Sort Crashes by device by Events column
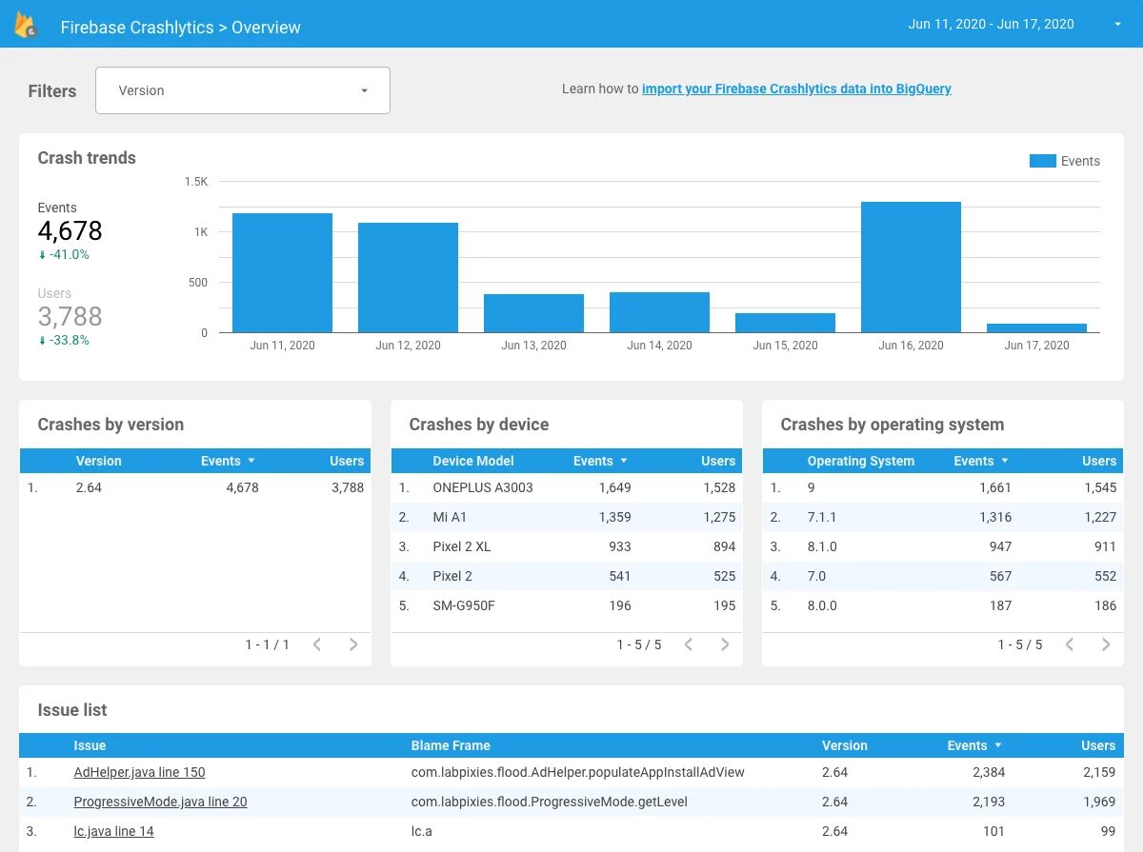Screen dimensions: 1144x852 click(600, 461)
